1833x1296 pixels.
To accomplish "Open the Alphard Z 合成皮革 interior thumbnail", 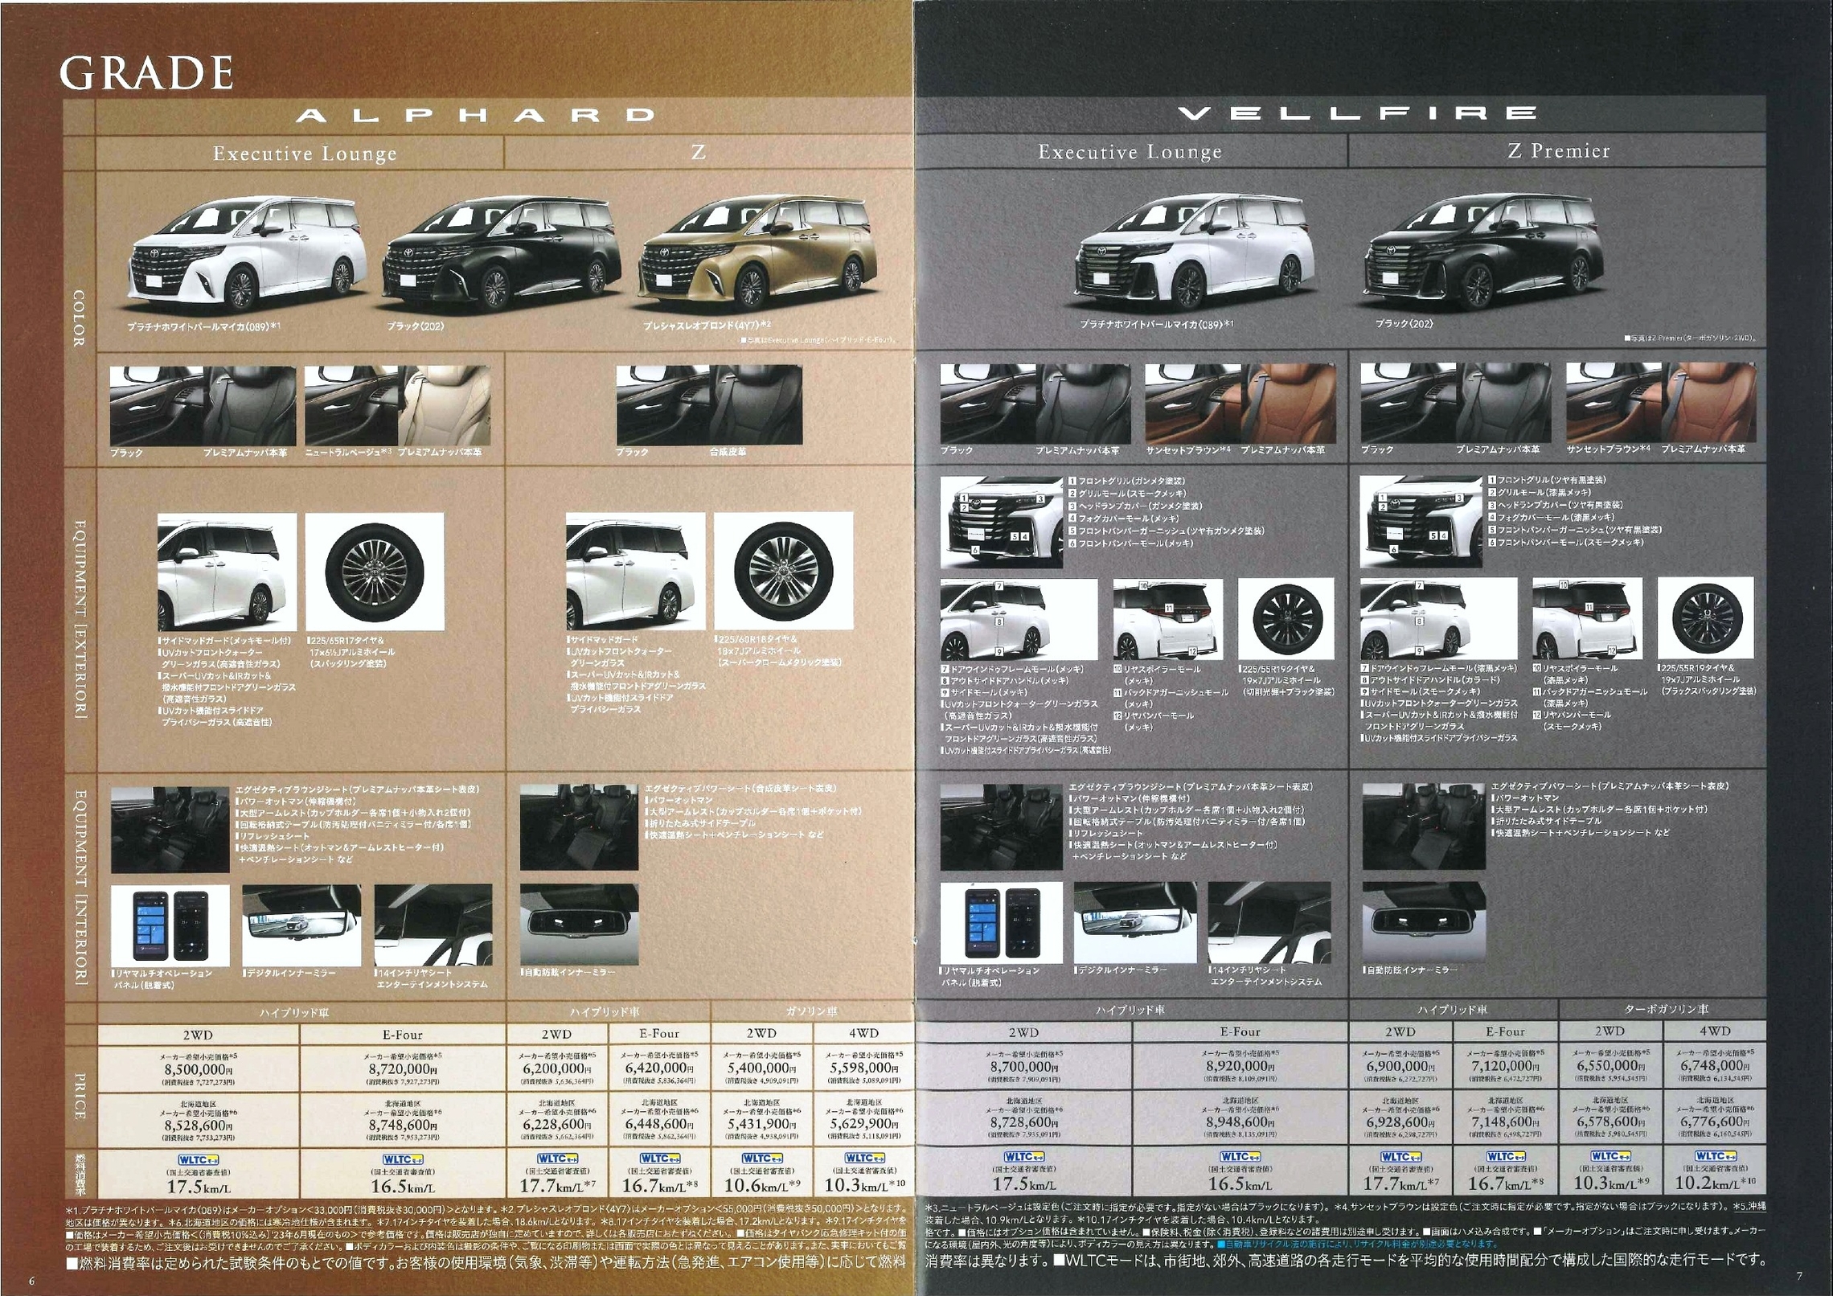I will point(709,405).
